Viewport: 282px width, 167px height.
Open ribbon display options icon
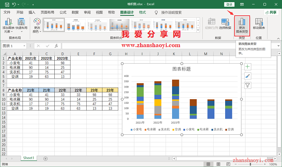[x=242, y=4]
